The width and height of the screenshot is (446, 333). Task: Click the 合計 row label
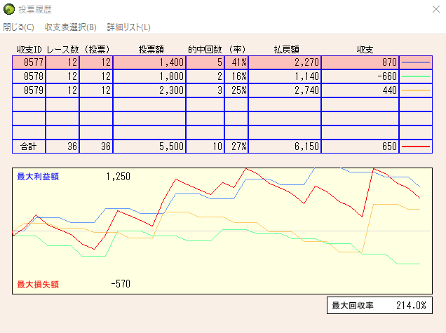point(29,147)
